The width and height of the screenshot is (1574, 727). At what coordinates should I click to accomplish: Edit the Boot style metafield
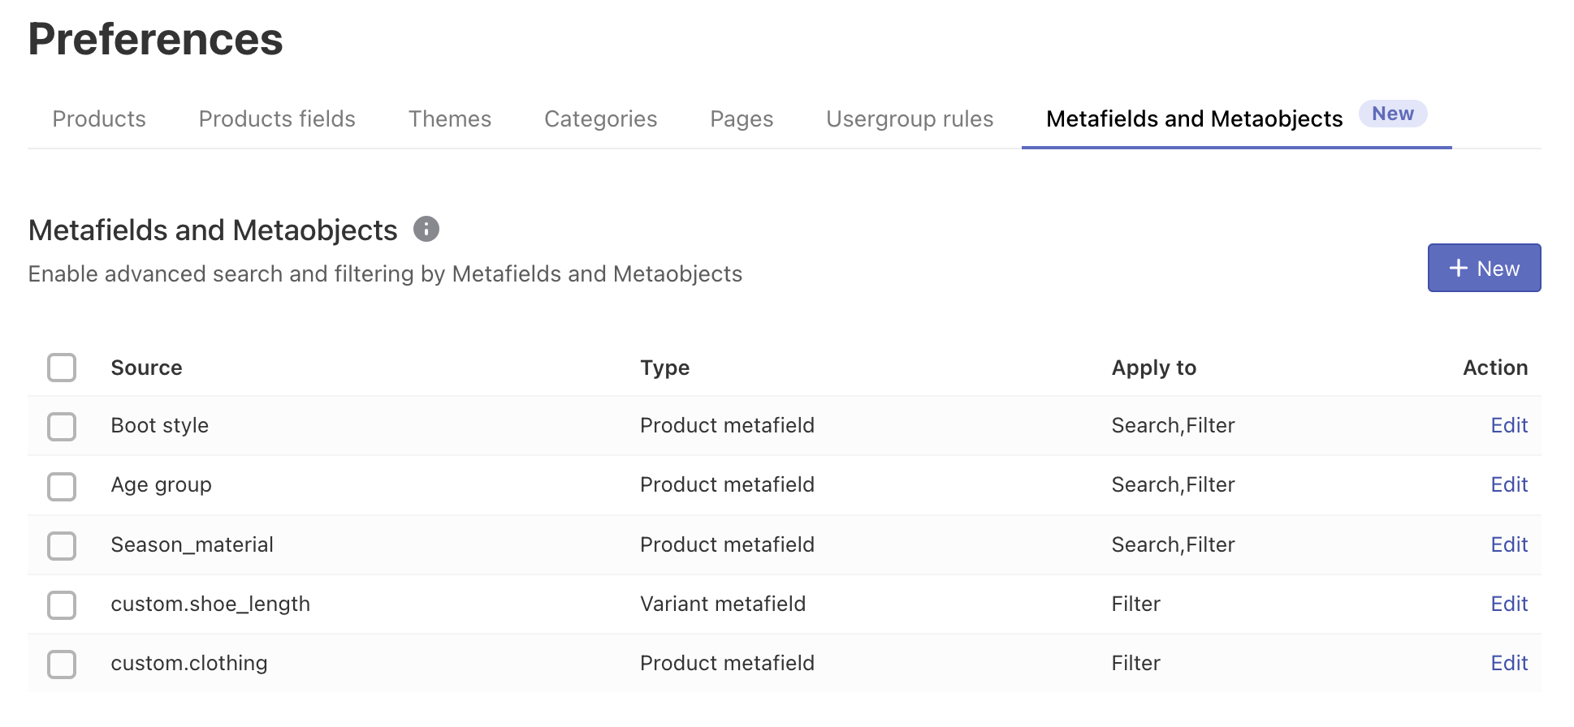pos(1509,426)
